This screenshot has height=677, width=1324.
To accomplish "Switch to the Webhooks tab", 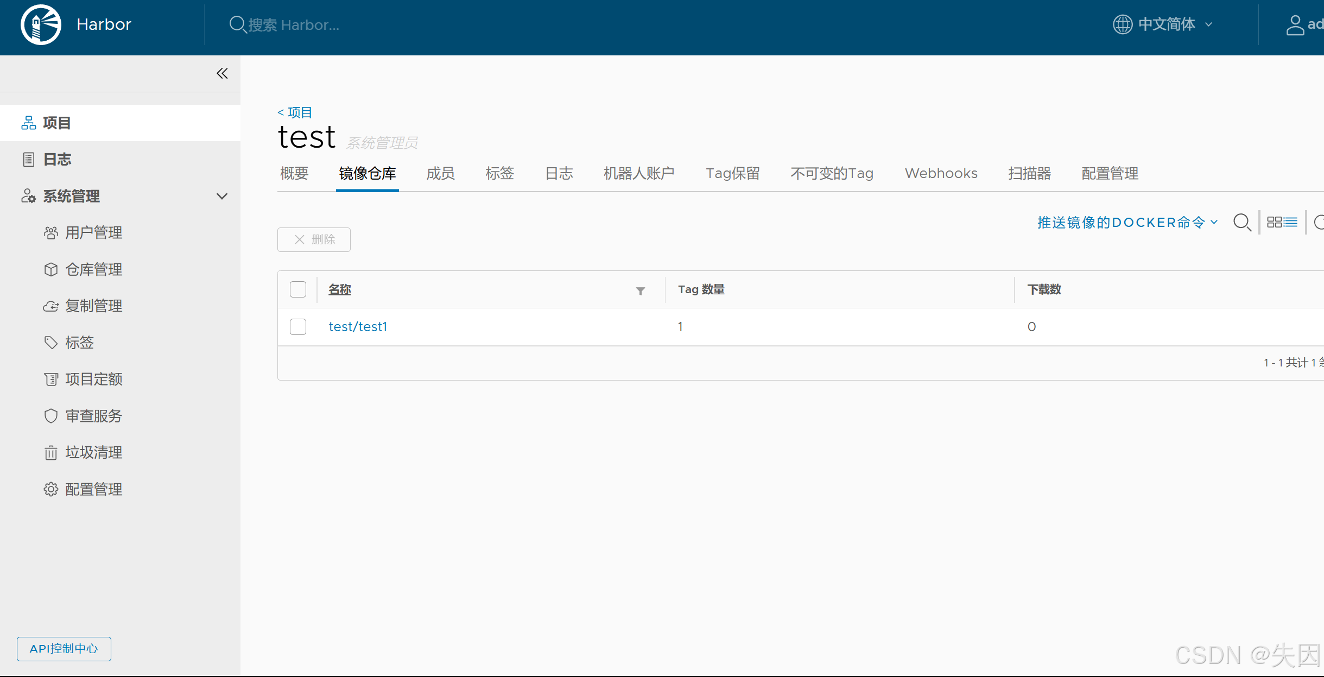I will 941,173.
